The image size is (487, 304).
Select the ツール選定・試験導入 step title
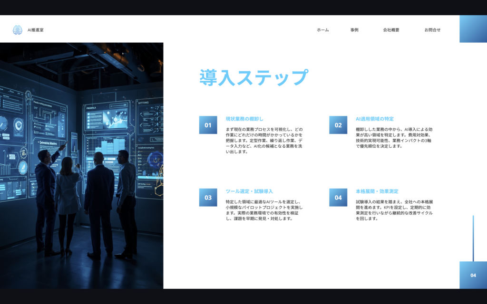249,191
